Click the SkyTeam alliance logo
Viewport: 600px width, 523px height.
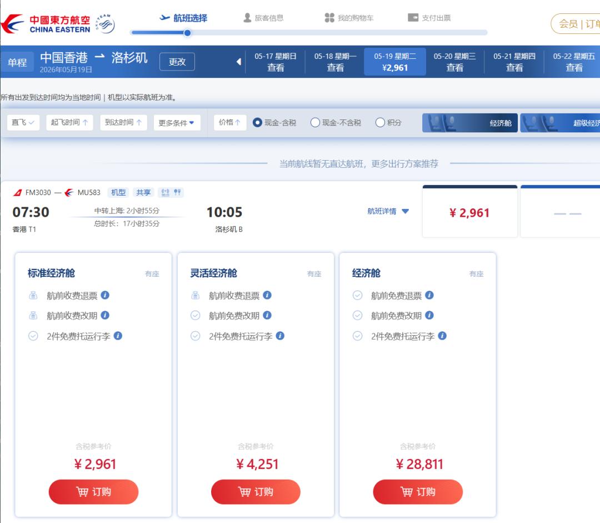[x=105, y=24]
